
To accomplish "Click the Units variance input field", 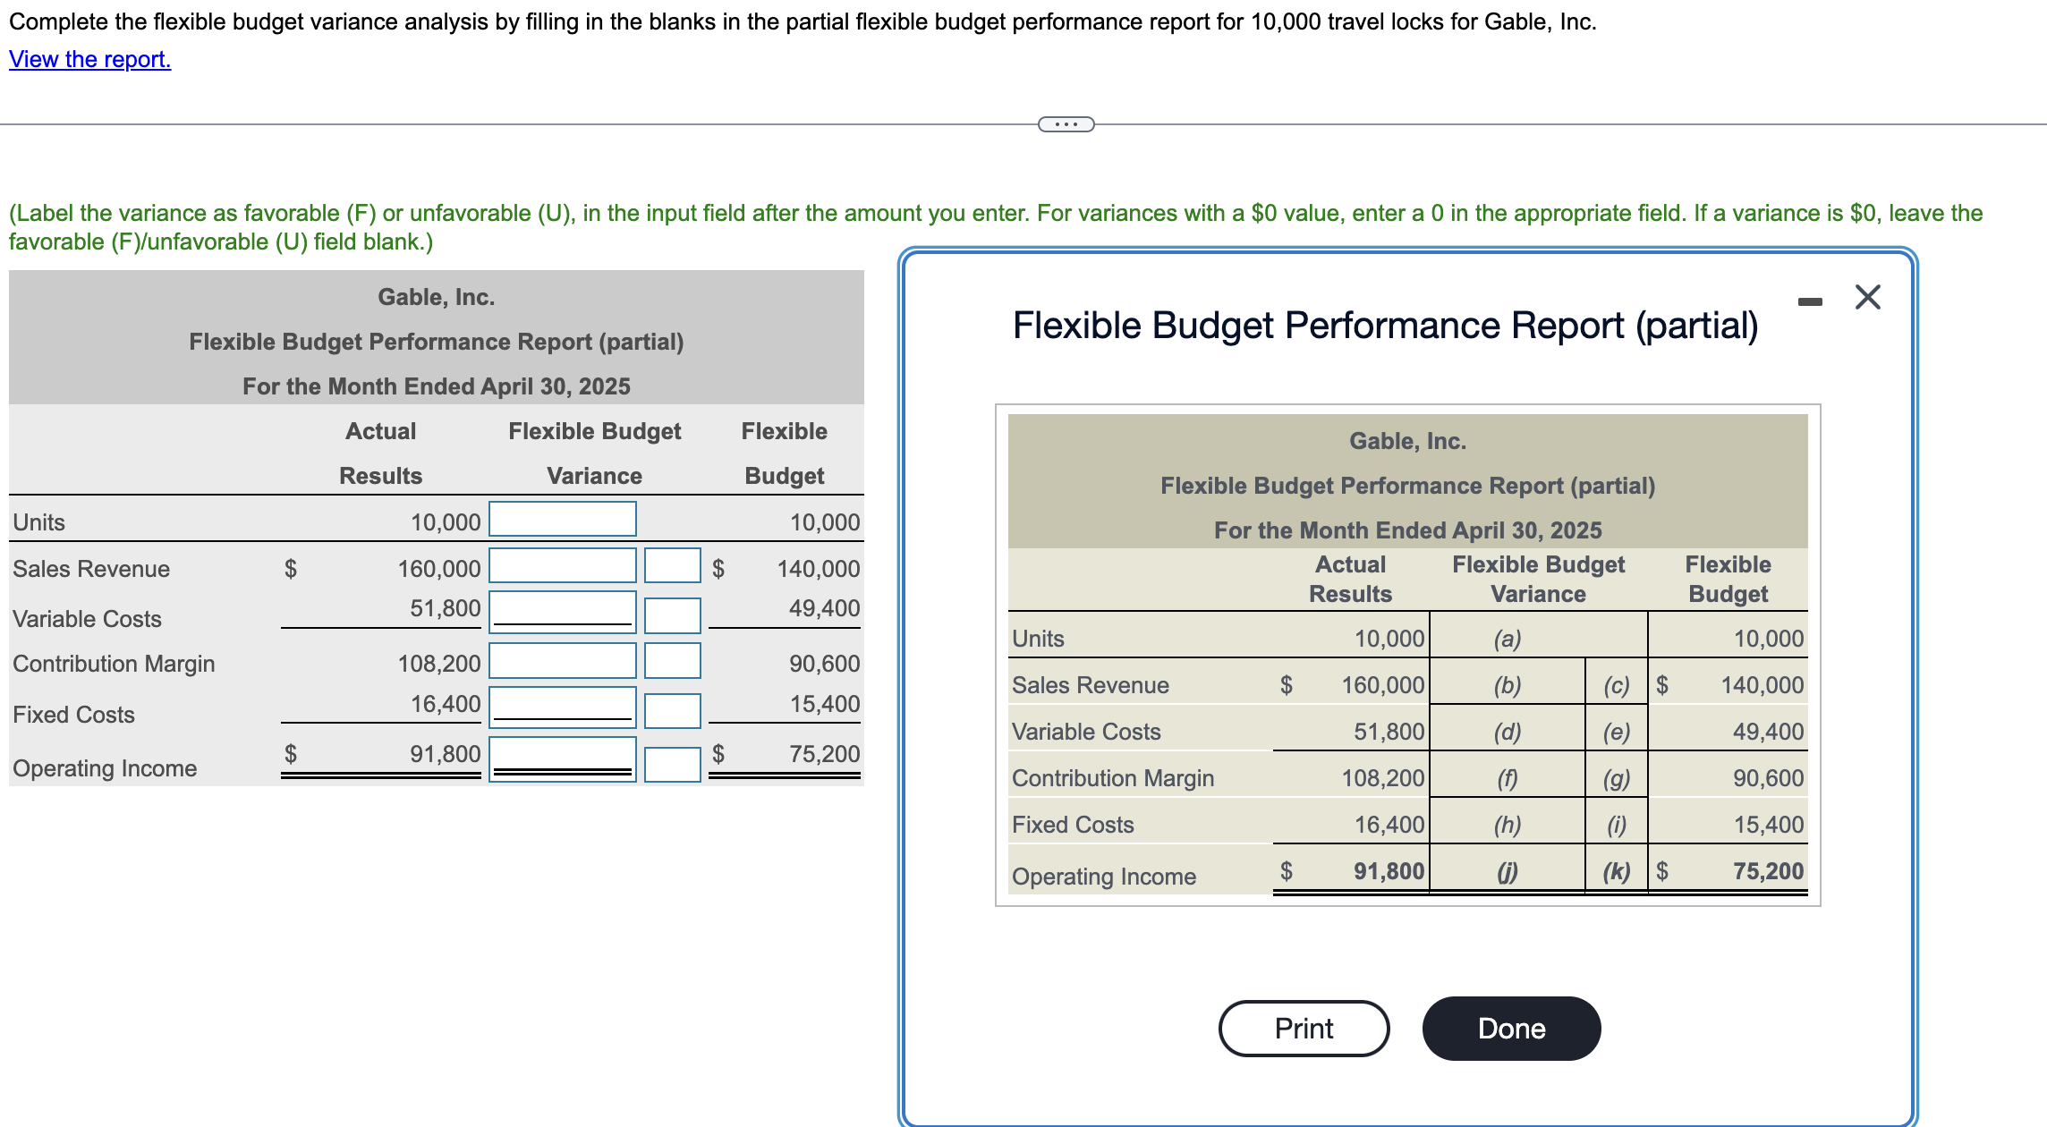I will (561, 519).
